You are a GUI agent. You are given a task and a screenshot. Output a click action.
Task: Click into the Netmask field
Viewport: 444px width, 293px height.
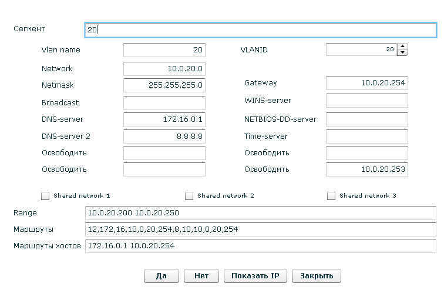tap(164, 85)
